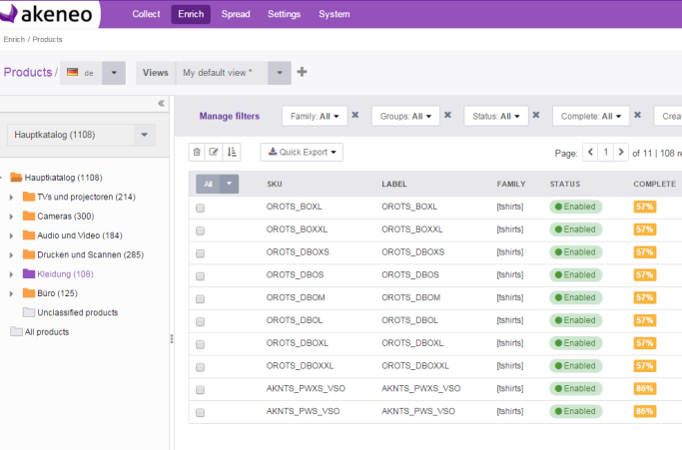Check the OROTS_BOXXL row checkbox
This screenshot has height=450, width=682.
click(x=200, y=230)
